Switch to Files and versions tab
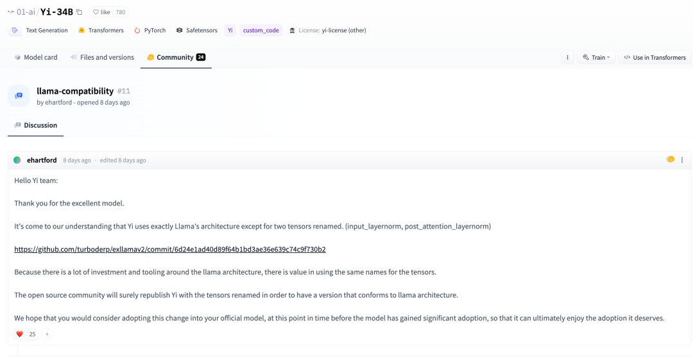The width and height of the screenshot is (693, 357). pos(102,57)
